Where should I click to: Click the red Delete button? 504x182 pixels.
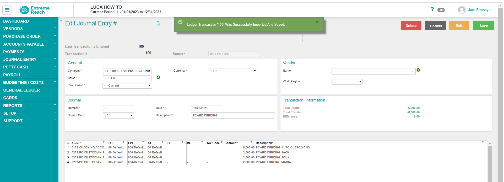[x=411, y=26]
